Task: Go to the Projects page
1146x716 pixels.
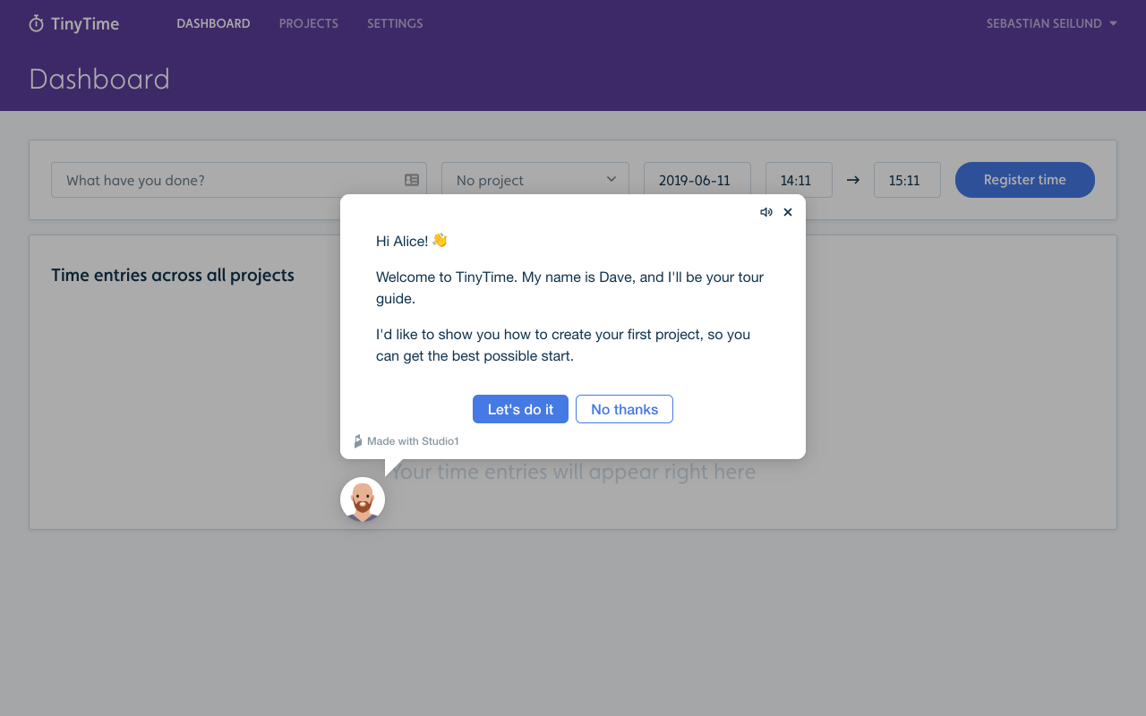Action: coord(309,23)
